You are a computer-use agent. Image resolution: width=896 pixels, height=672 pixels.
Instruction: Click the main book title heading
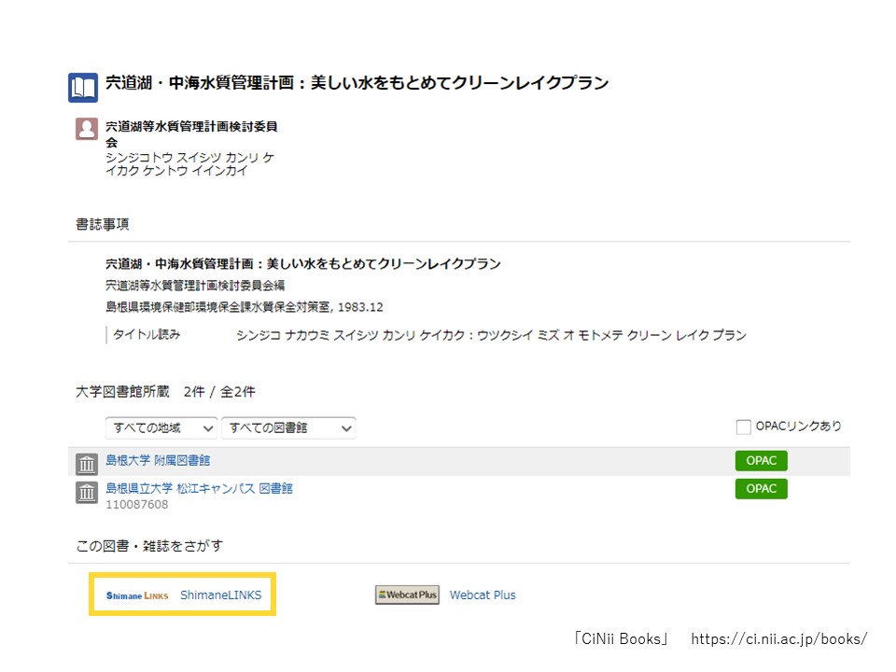point(357,84)
